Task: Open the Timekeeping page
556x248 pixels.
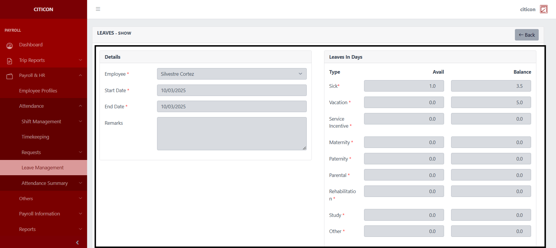Action: coord(35,137)
